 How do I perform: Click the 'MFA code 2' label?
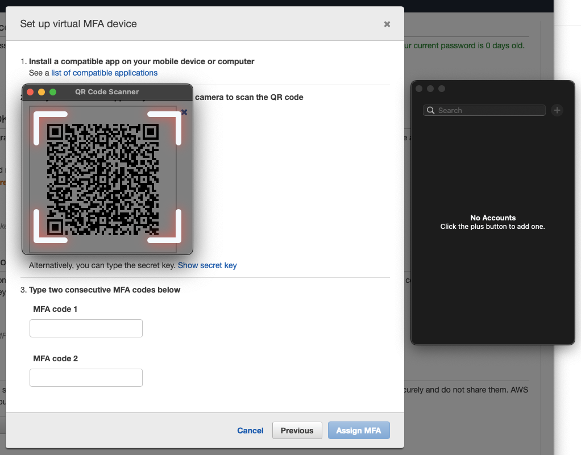pyautogui.click(x=56, y=358)
